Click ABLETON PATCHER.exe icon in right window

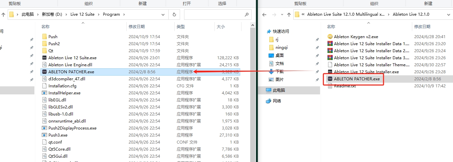click(x=330, y=79)
